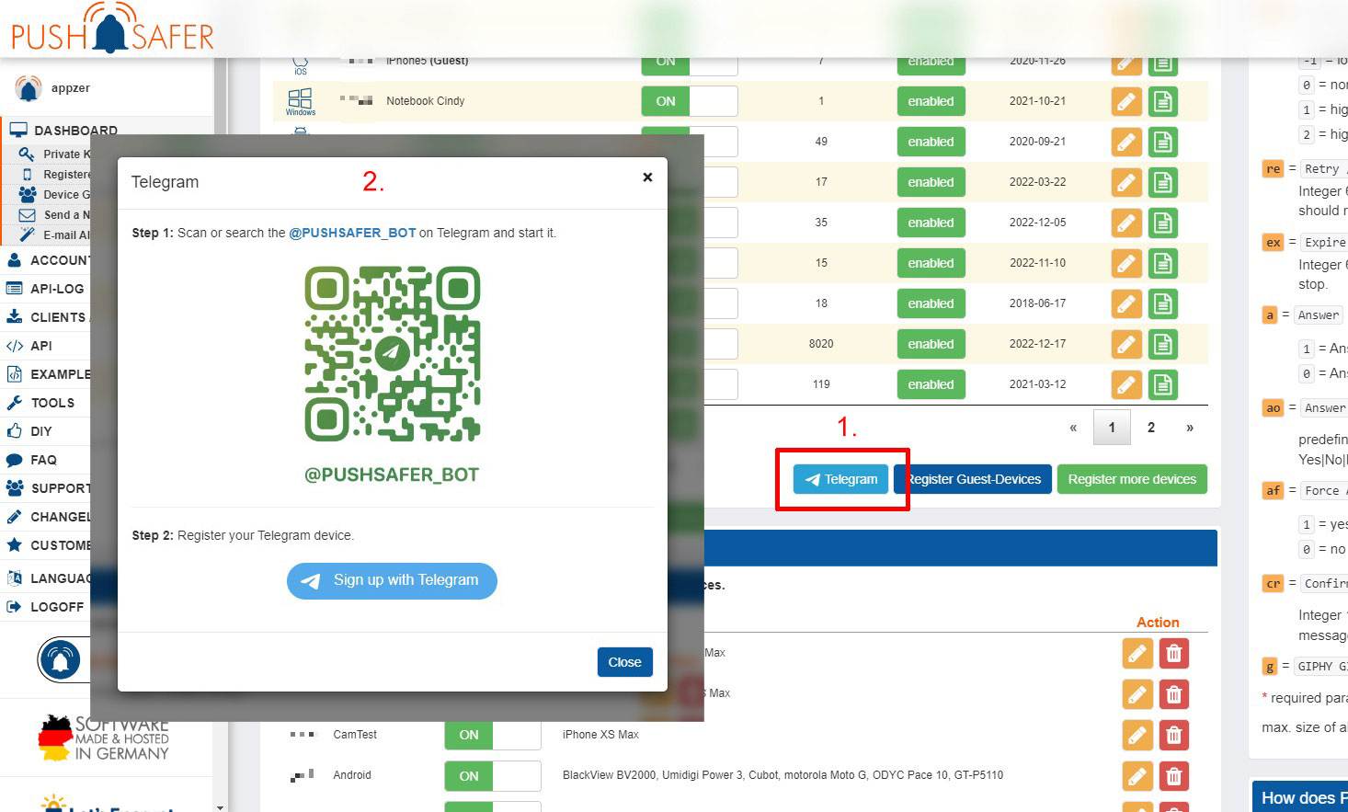Open the @PUSHSAFER_BOT link in Step 1
Screen dimensions: 1348x812
pyautogui.click(x=352, y=233)
